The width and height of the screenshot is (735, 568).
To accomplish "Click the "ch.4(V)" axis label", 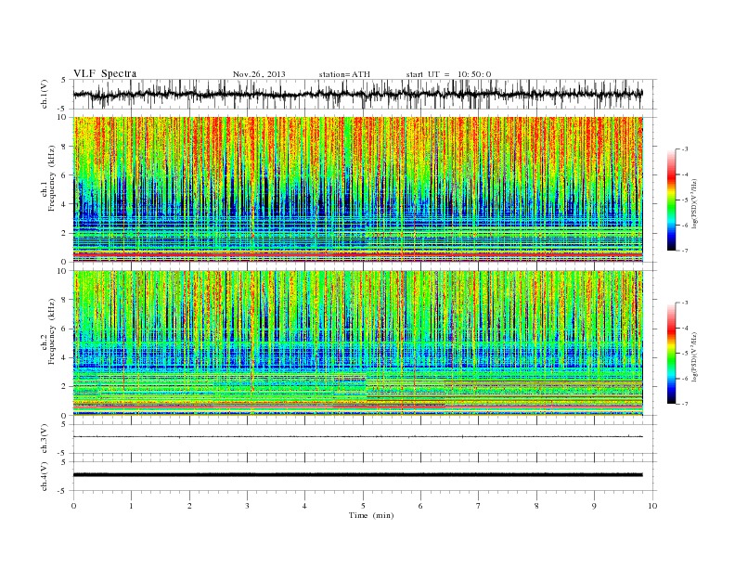I will [45, 476].
